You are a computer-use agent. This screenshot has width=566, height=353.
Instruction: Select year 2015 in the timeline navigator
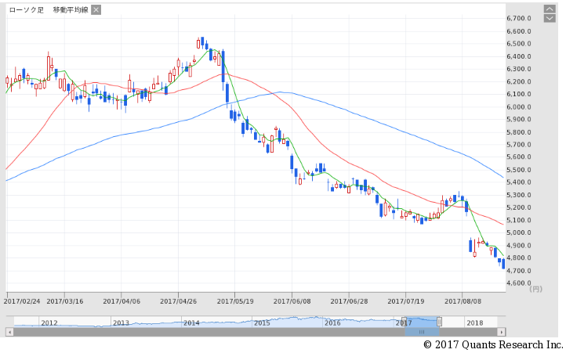pos(262,322)
